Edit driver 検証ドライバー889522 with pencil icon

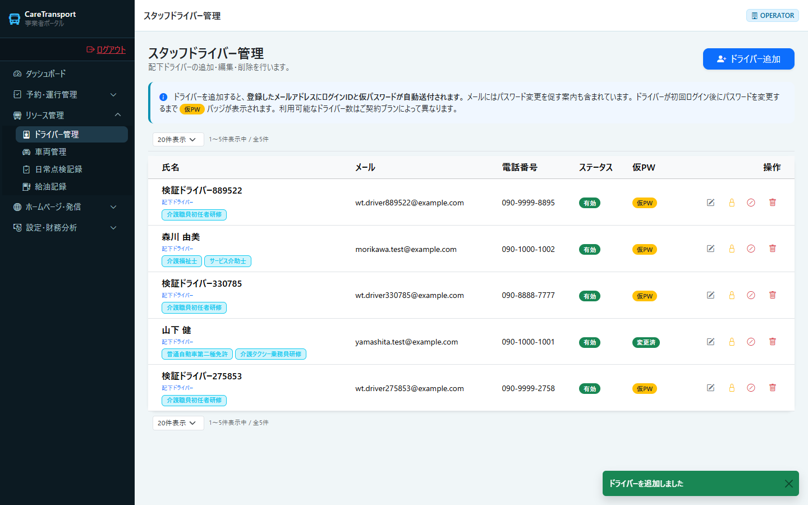710,203
